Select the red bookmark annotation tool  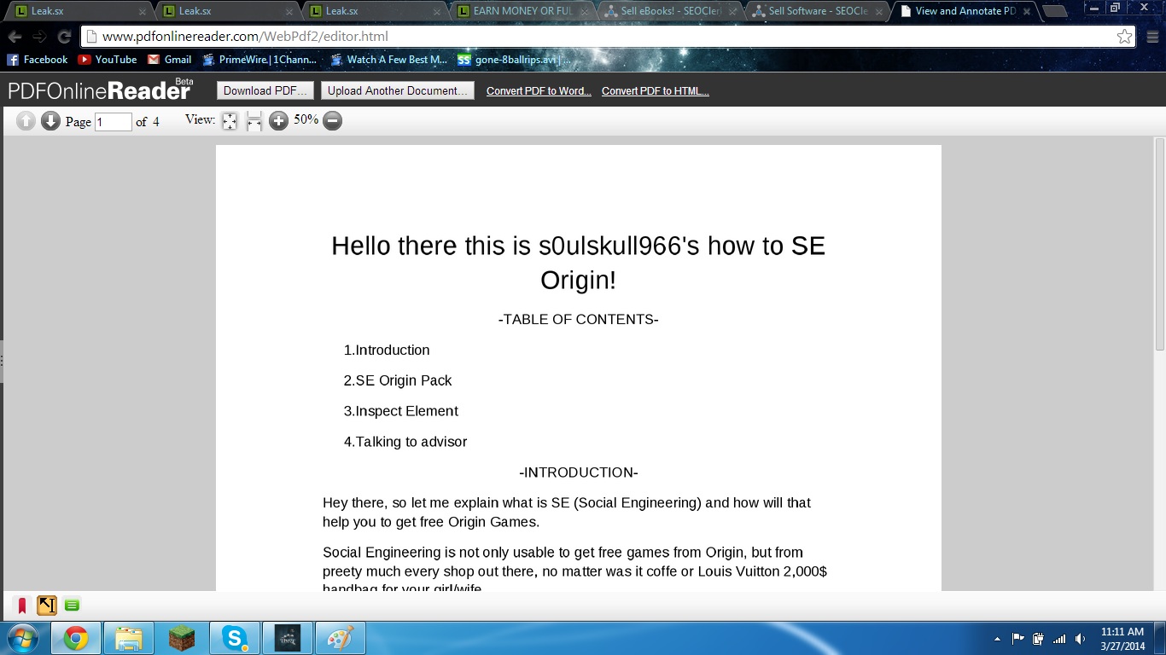pyautogui.click(x=22, y=606)
